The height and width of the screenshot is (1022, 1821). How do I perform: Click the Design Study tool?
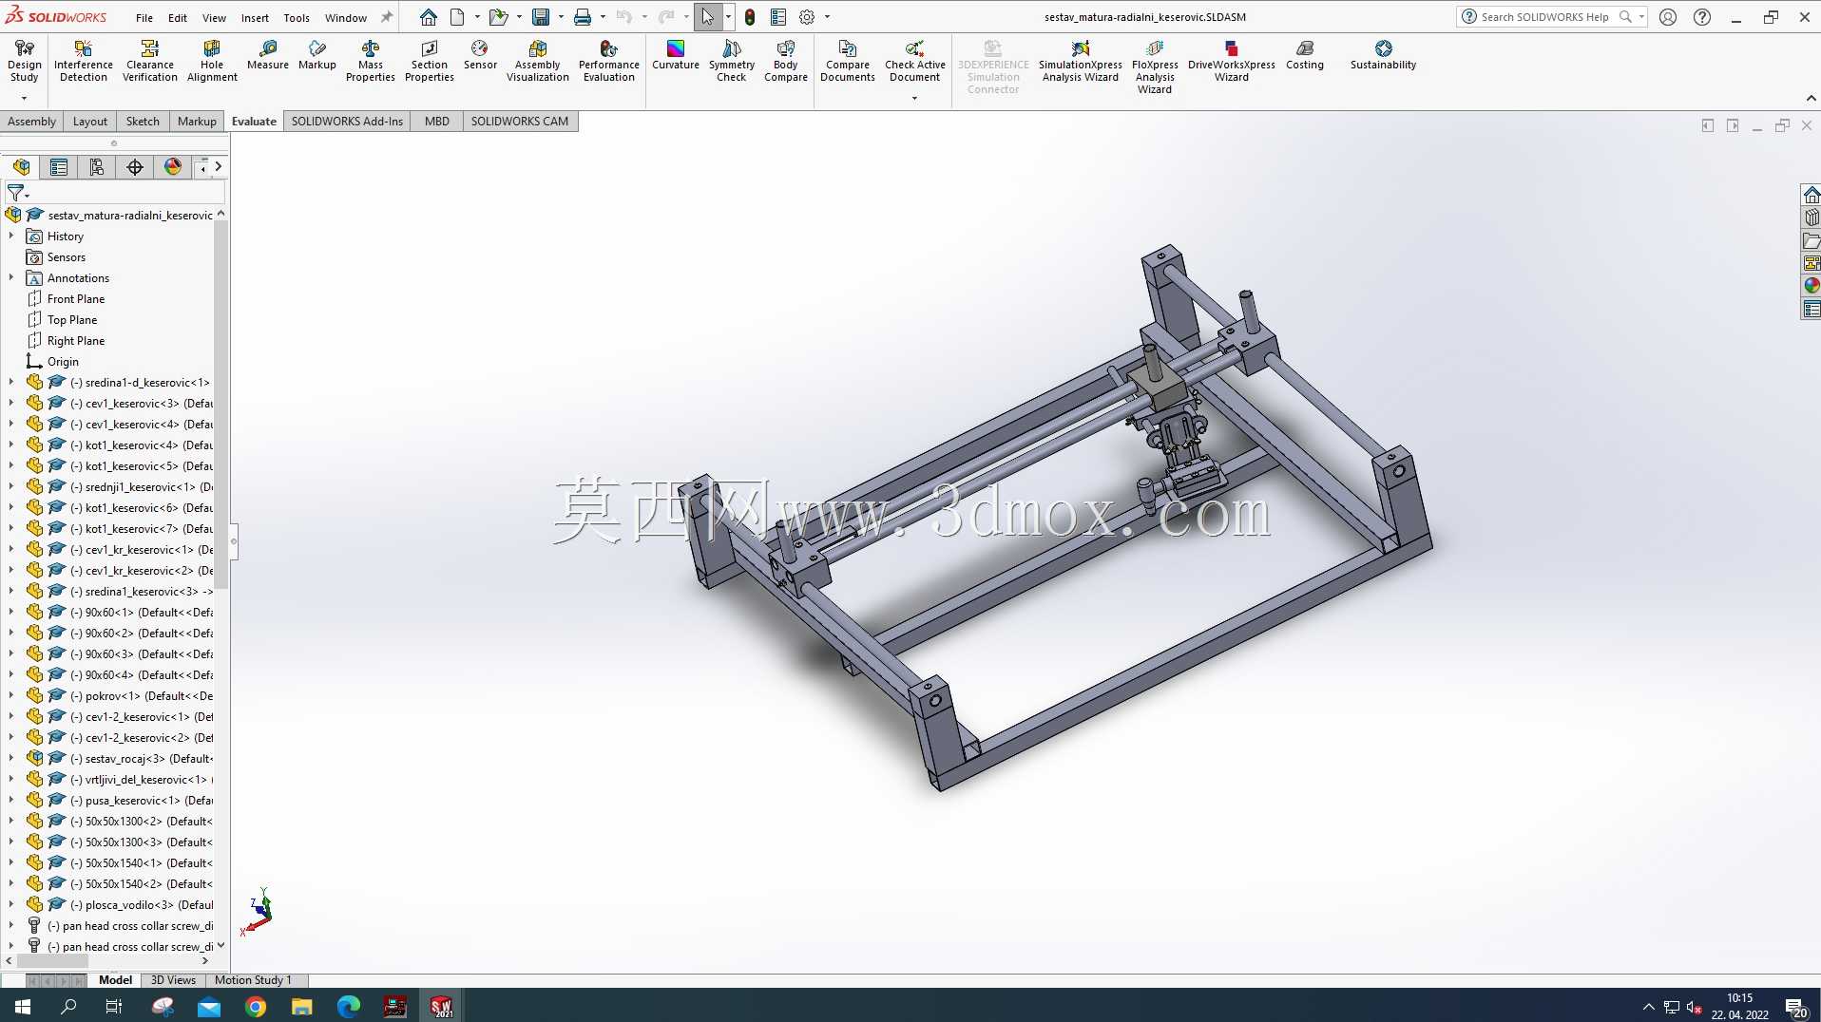pyautogui.click(x=25, y=61)
